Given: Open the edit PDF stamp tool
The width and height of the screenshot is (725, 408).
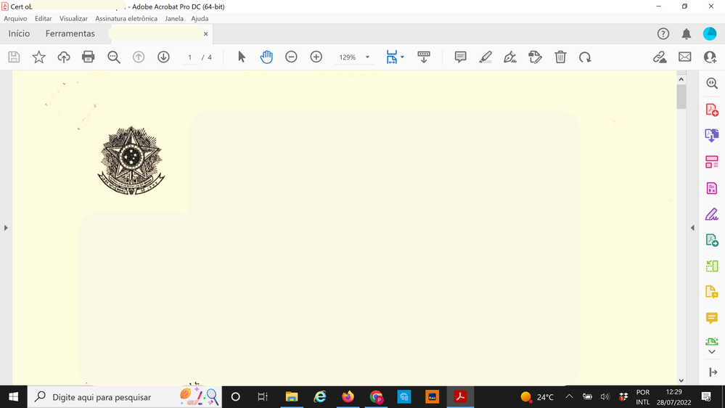Looking at the screenshot, I should pyautogui.click(x=535, y=57).
